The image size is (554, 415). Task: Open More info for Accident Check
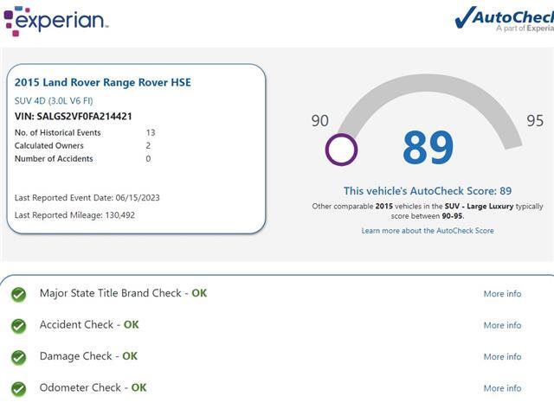502,325
